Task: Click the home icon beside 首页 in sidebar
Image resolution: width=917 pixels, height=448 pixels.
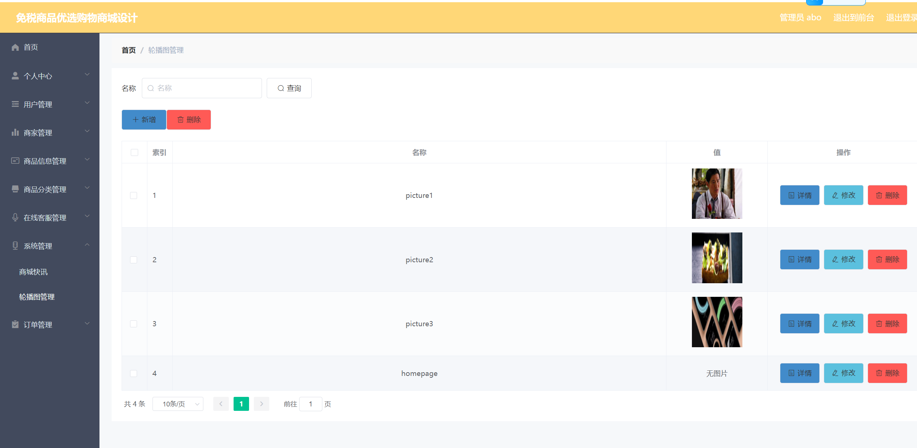Action: (15, 47)
